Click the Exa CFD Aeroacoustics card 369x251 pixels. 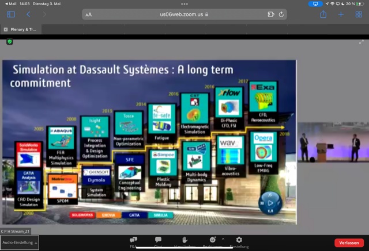263,102
